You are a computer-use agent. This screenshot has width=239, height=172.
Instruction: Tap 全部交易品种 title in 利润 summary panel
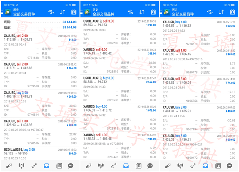24,14
